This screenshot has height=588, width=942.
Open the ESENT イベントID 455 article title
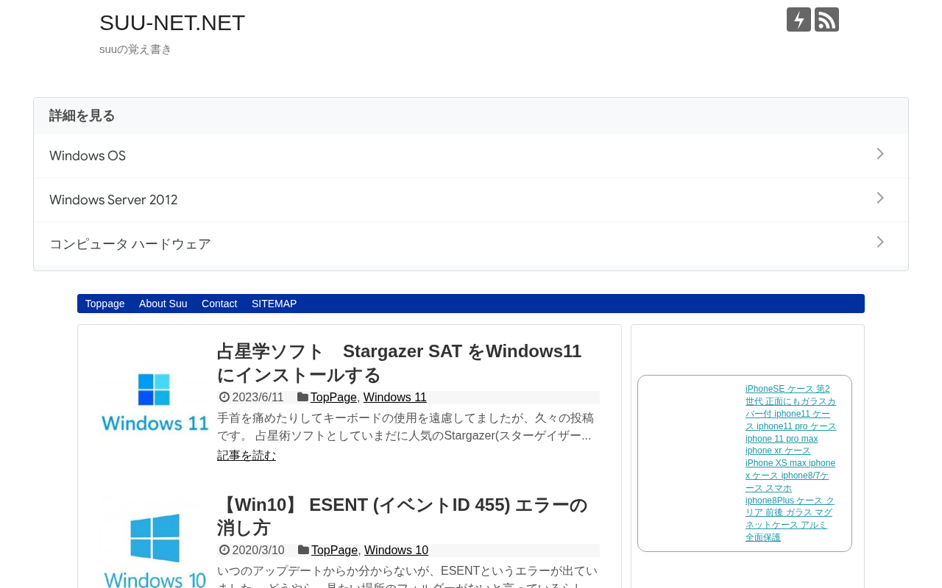click(x=403, y=517)
